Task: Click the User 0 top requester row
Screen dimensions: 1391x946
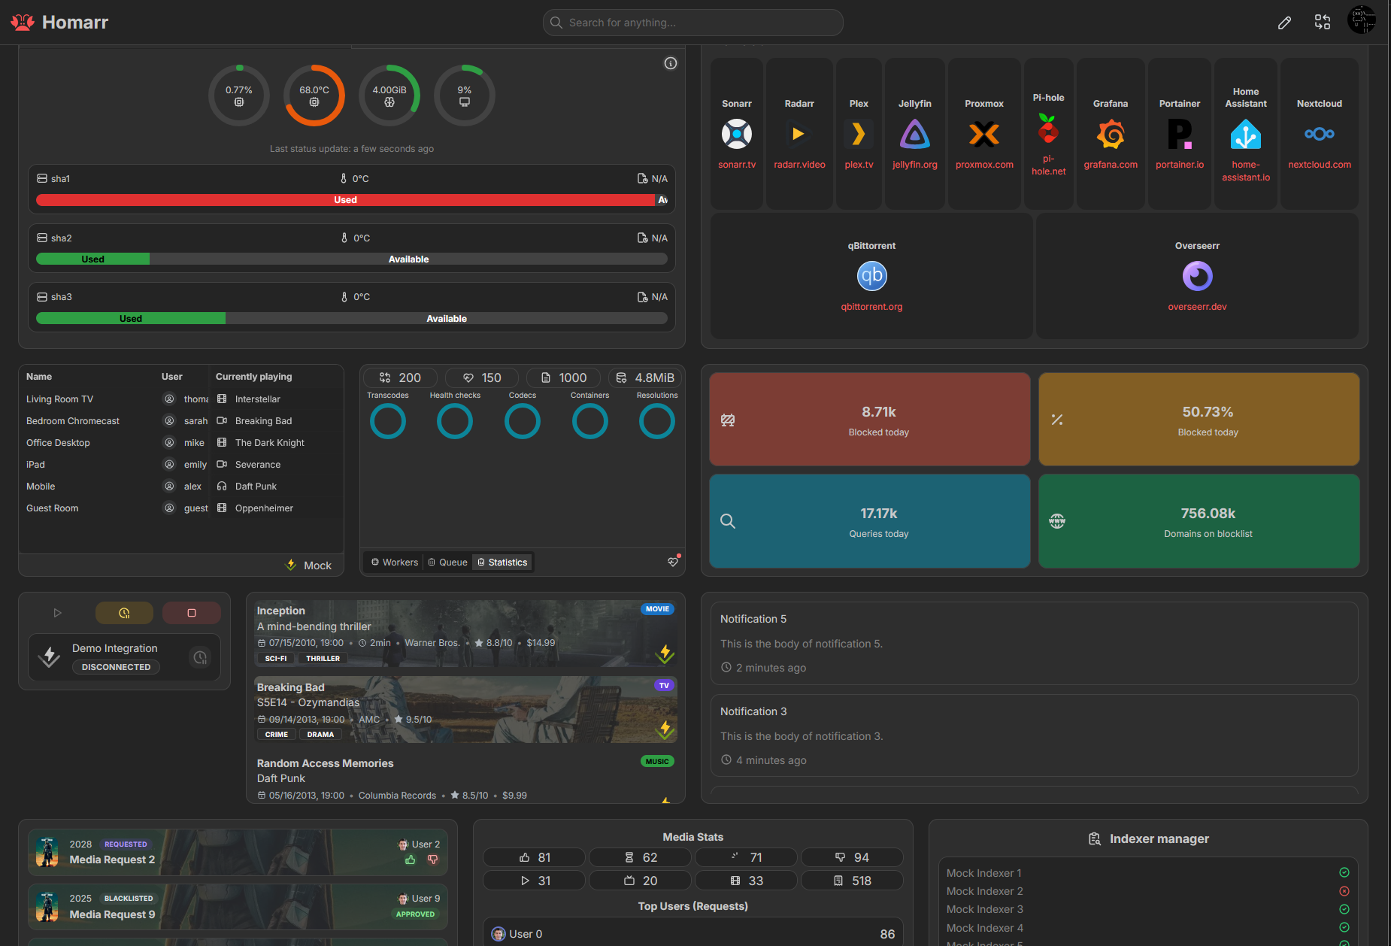Action: point(693,934)
